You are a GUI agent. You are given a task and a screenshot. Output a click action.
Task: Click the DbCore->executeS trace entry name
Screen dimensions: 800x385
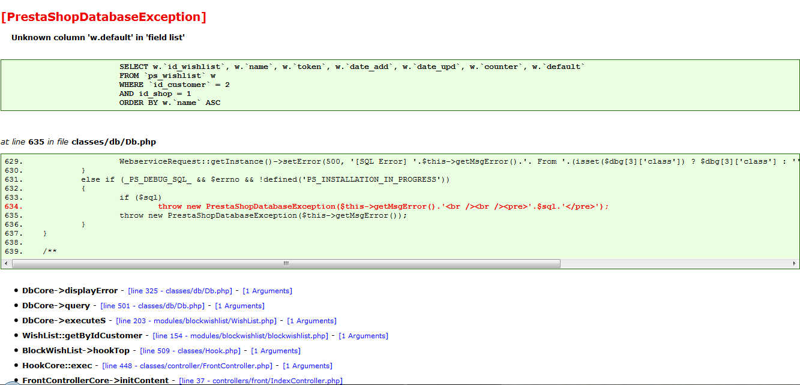[x=64, y=321]
